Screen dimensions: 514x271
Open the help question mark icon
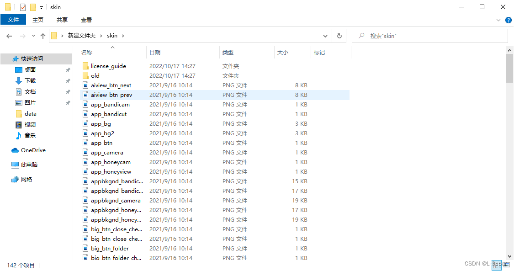pyautogui.click(x=509, y=20)
